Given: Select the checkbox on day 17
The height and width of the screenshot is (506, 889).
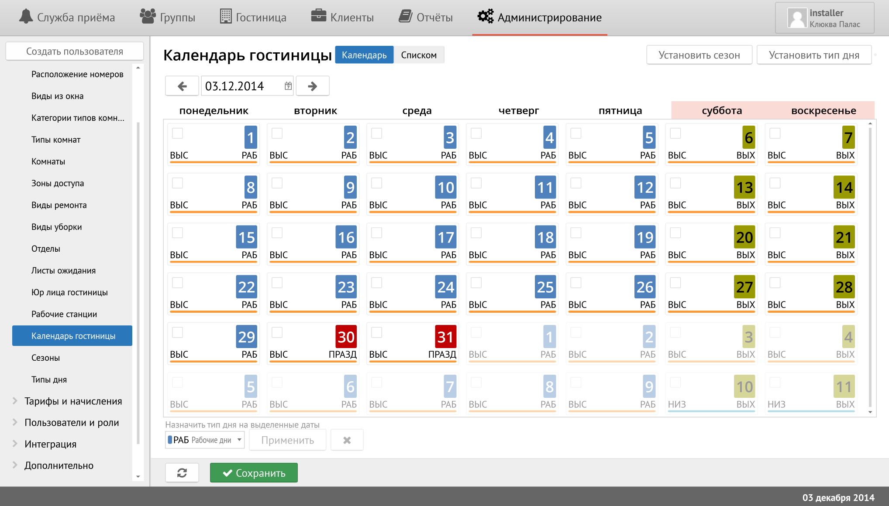Looking at the screenshot, I should pyautogui.click(x=376, y=233).
